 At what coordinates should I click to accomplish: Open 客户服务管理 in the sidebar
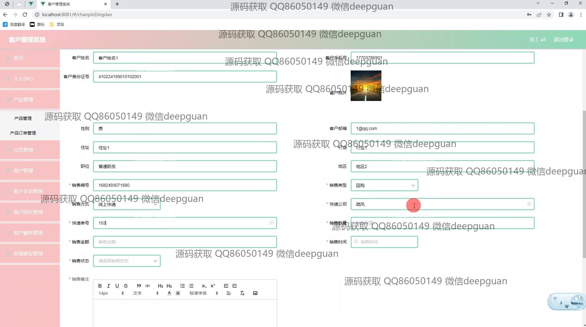(x=30, y=233)
